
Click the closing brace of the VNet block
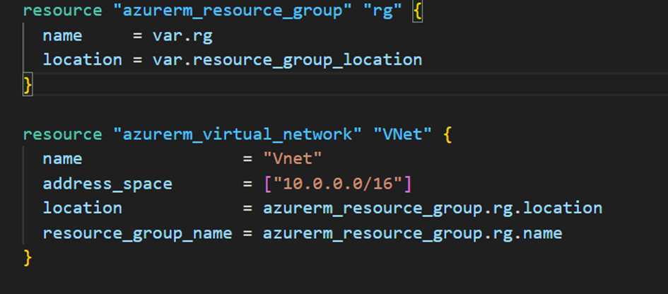28,257
